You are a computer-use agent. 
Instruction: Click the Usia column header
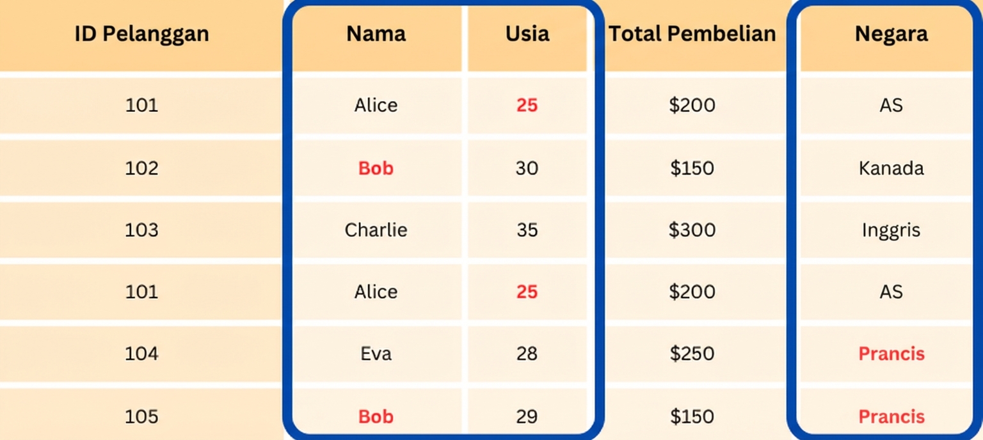click(x=527, y=34)
